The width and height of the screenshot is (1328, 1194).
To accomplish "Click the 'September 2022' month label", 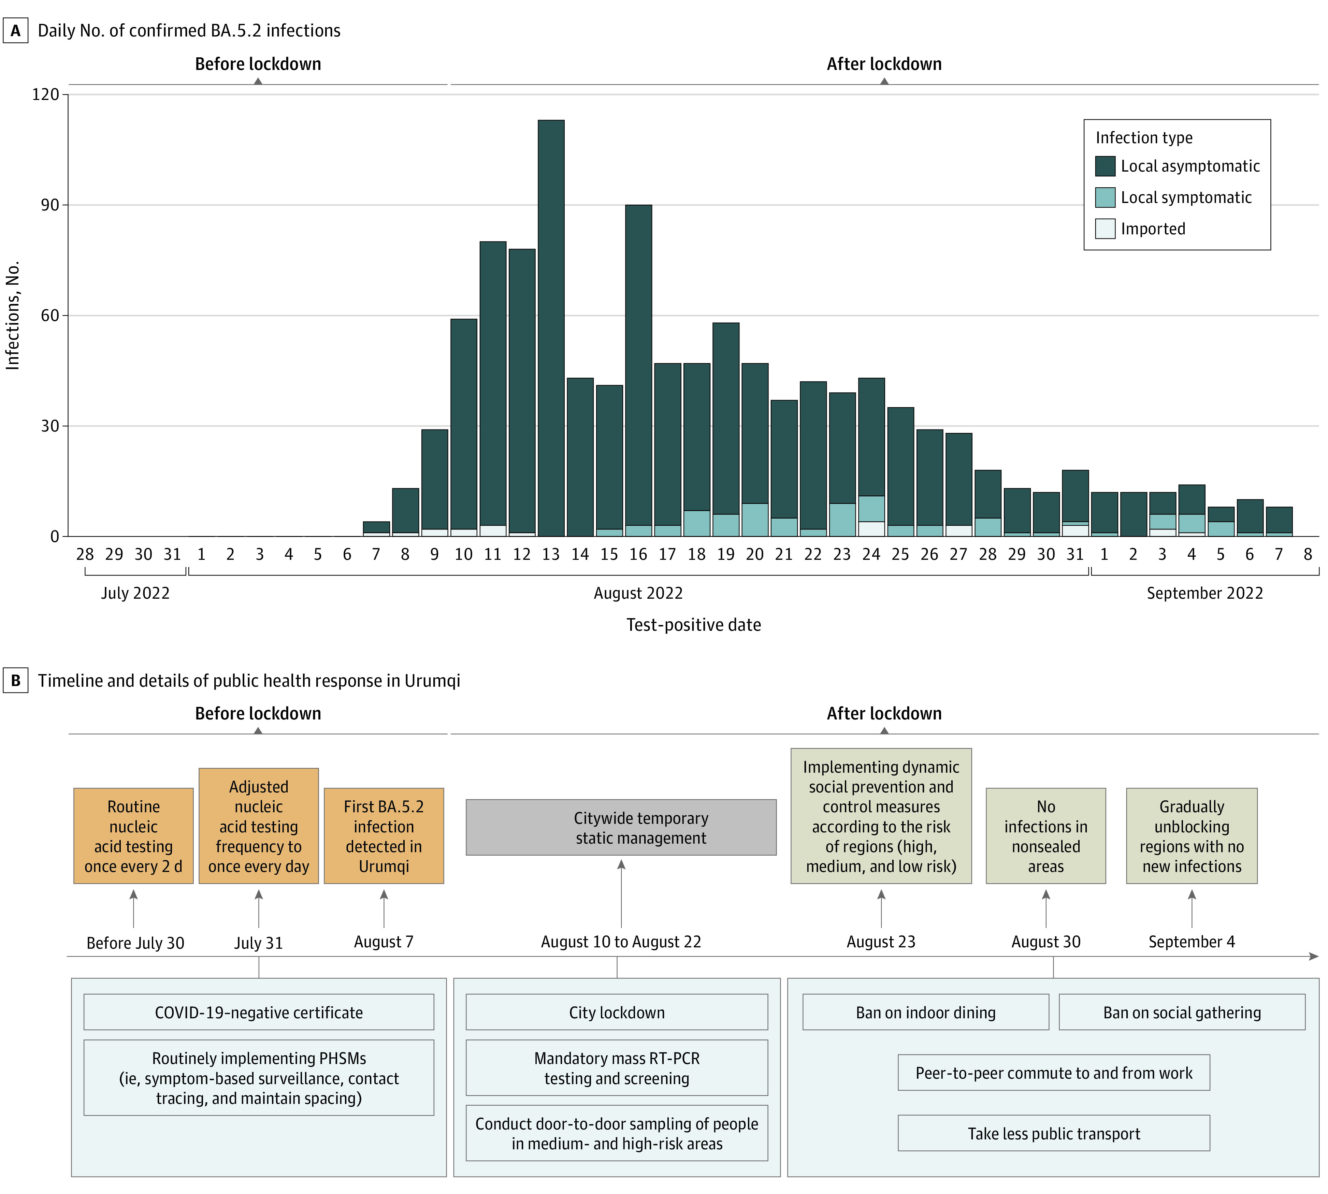I will 1204,593.
